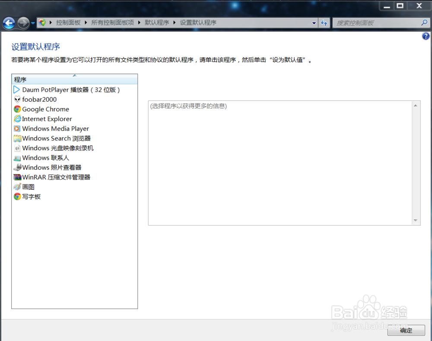This screenshot has width=432, height=341.
Task: Click 设置默认程序 breadcrumb
Action: 198,23
